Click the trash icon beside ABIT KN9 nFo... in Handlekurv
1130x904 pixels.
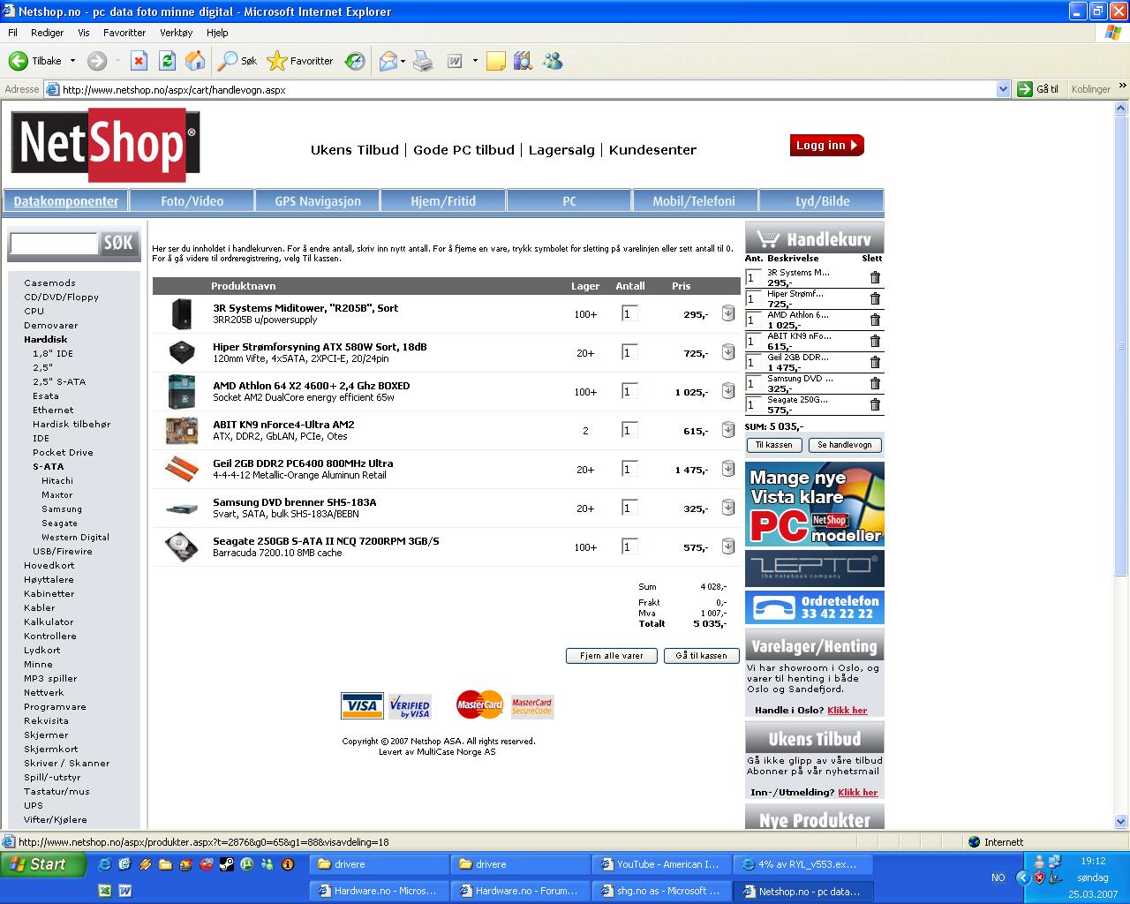(x=875, y=341)
